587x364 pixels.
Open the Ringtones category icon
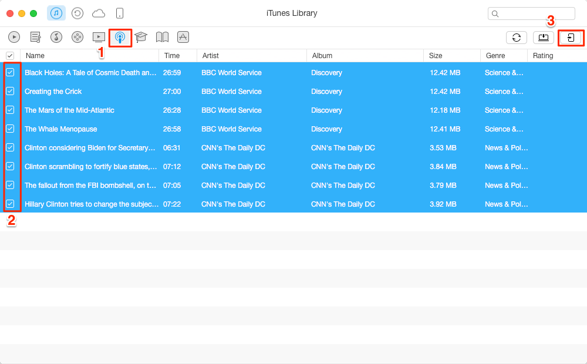[56, 37]
